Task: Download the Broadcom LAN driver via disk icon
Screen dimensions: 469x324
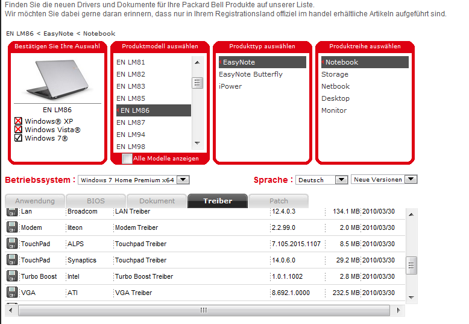Action: [x=11, y=212]
